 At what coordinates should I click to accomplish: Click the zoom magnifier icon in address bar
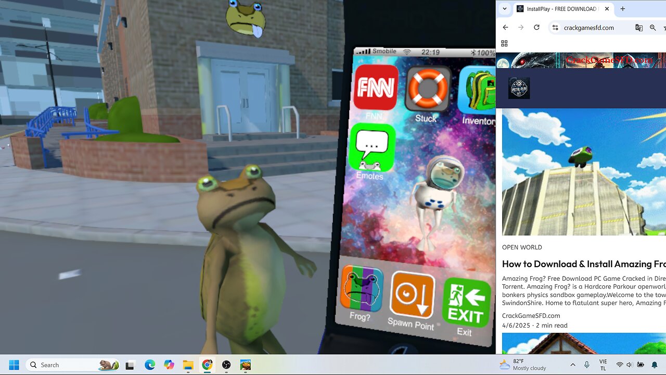653,28
